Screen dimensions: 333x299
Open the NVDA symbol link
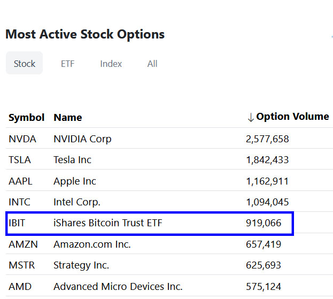[x=22, y=139]
